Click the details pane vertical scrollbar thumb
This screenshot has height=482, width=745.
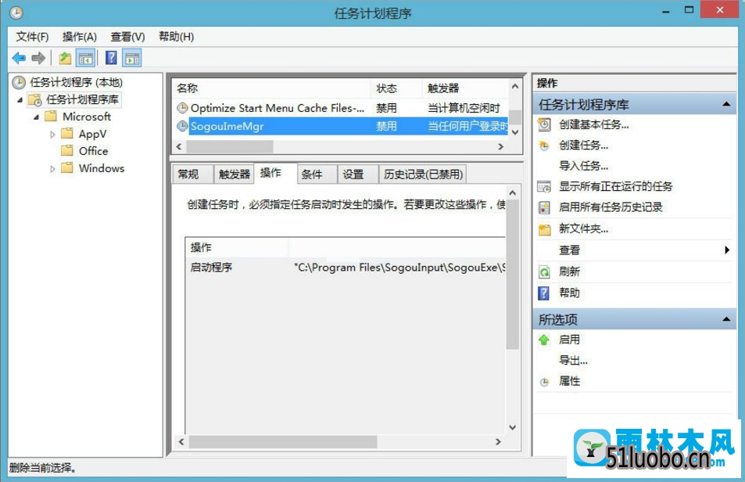[x=512, y=274]
